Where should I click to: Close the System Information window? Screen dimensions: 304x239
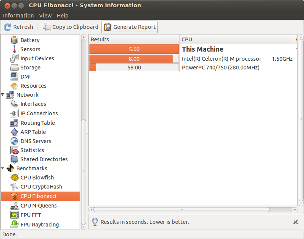coord(7,6)
